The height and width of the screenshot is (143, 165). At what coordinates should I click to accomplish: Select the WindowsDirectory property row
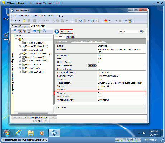click(x=100, y=100)
